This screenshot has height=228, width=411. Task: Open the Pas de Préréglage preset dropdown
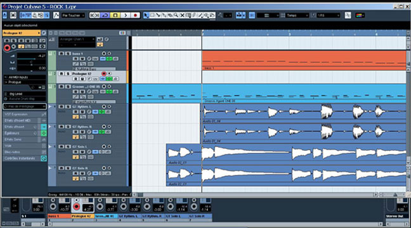pyautogui.click(x=25, y=106)
